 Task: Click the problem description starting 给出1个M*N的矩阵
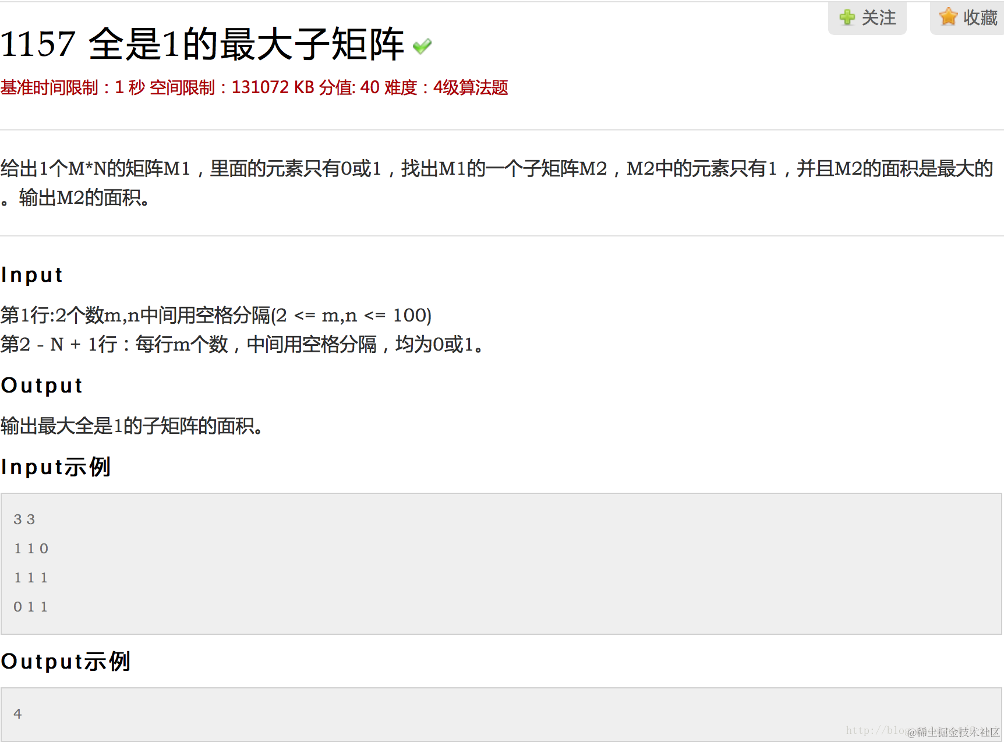pyautogui.click(x=497, y=183)
